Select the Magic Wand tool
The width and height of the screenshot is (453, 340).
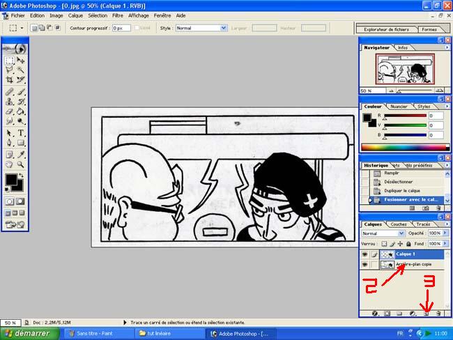[x=20, y=70]
